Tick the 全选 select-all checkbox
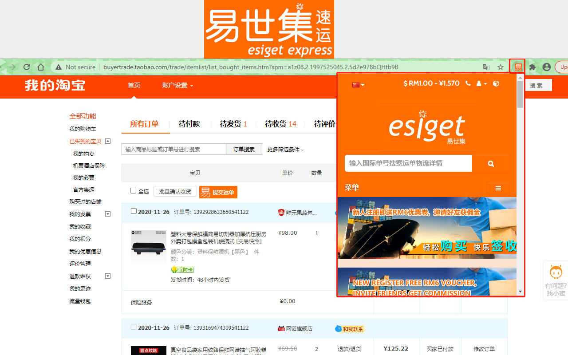This screenshot has width=568, height=355. point(133,191)
